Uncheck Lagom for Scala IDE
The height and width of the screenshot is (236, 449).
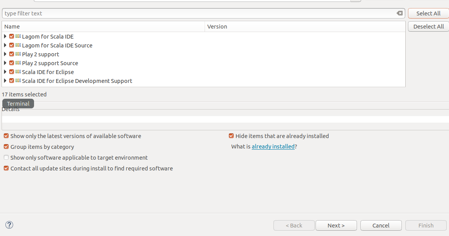[12, 36]
